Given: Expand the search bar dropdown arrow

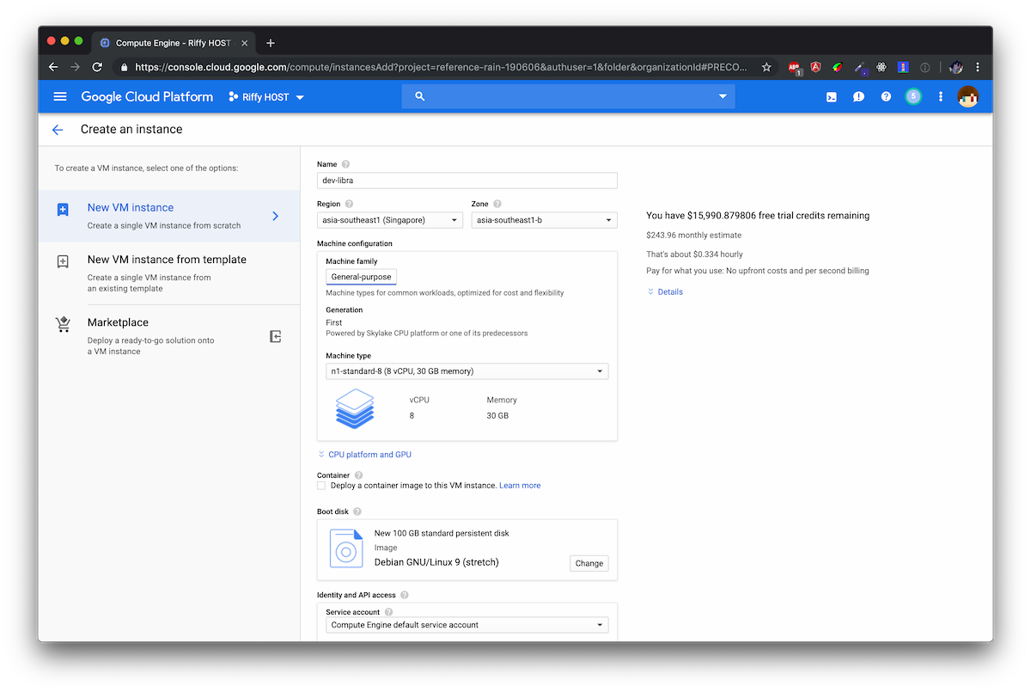Looking at the screenshot, I should point(723,97).
